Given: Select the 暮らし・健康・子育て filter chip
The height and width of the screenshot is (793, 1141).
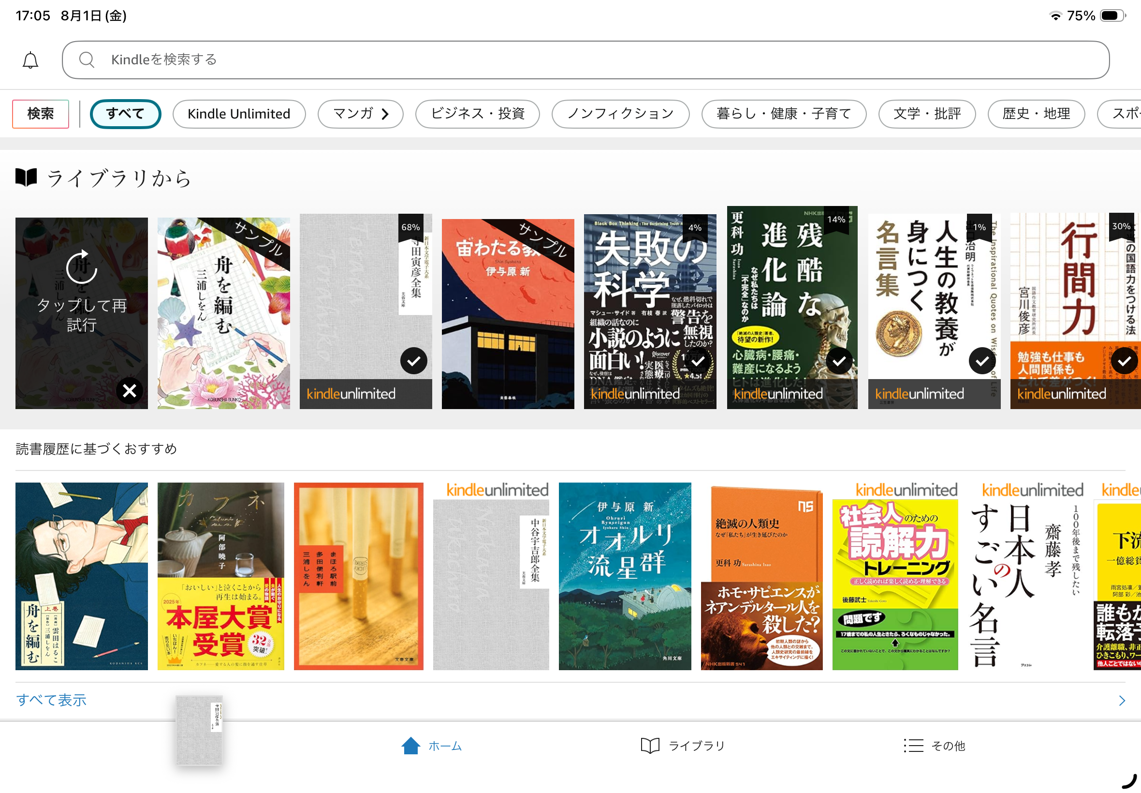Looking at the screenshot, I should point(784,114).
